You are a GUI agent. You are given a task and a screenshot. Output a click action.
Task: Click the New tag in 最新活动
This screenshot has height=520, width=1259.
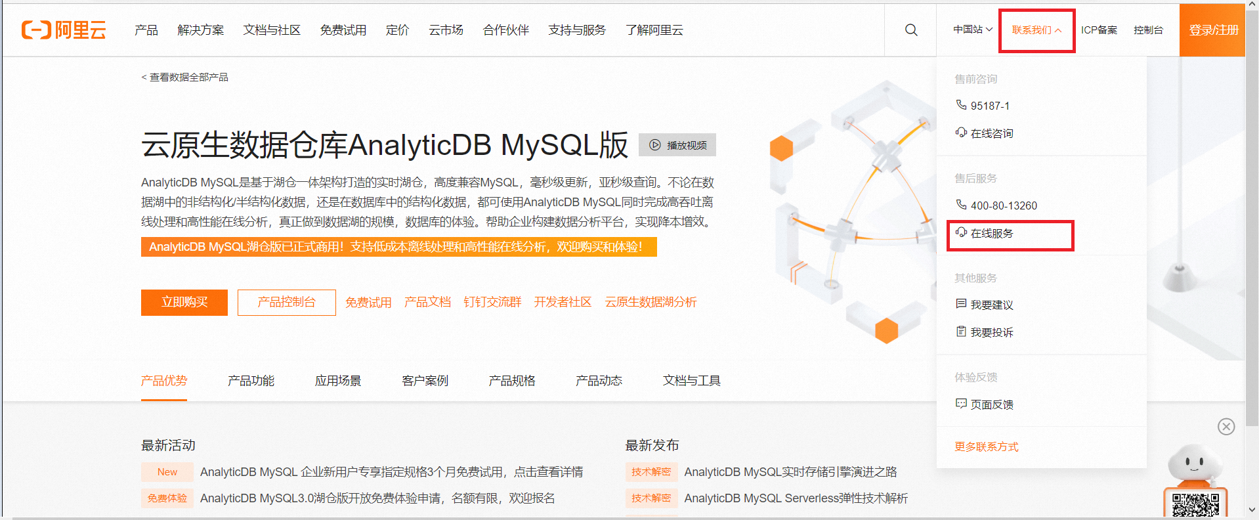coord(167,472)
